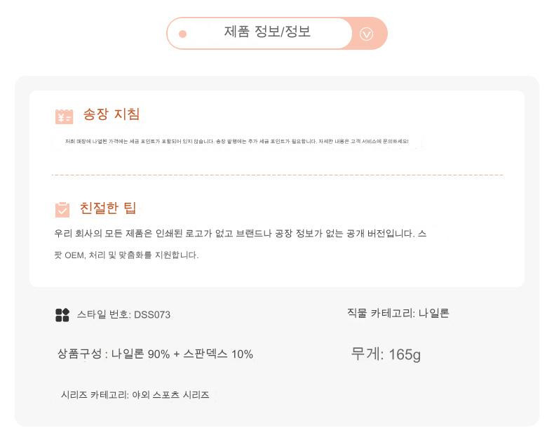Open the 송장 지침 section heading
Image resolution: width=554 pixels, height=435 pixels.
click(x=112, y=114)
